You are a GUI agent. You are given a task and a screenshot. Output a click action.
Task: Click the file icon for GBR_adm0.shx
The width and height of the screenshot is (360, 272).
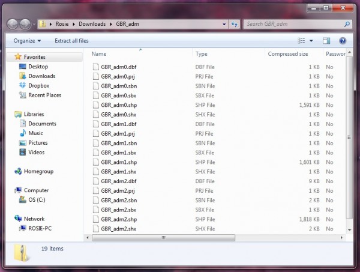click(96, 115)
